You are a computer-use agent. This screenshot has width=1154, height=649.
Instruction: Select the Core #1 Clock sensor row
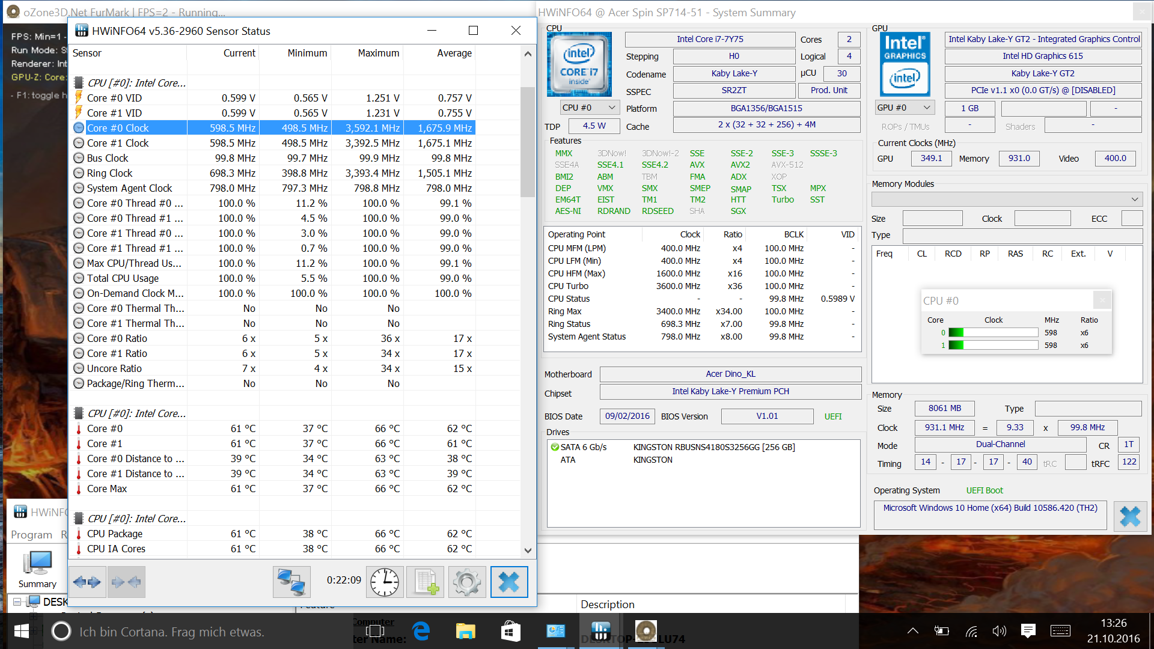click(x=118, y=143)
